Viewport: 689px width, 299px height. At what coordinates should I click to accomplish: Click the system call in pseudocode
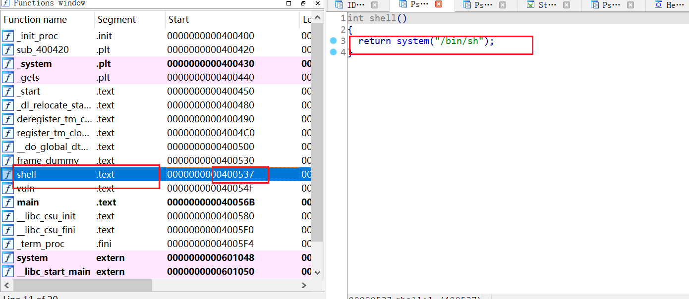click(x=412, y=41)
